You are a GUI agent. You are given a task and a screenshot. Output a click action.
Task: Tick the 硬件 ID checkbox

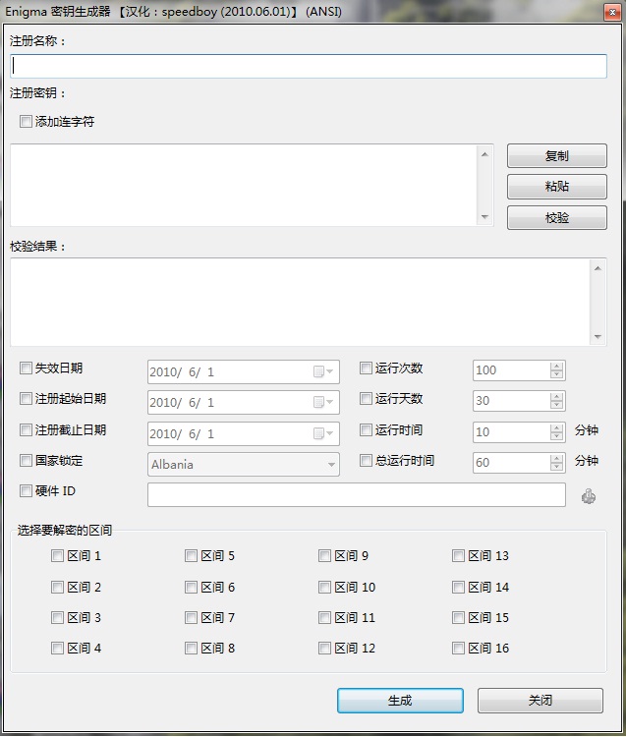point(26,491)
